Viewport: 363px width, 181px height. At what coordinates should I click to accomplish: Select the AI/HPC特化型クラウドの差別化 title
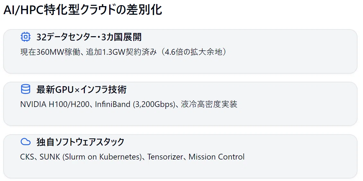pos(83,10)
